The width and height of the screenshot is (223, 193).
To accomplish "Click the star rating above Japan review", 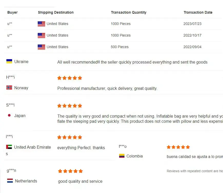I will [x=70, y=106].
